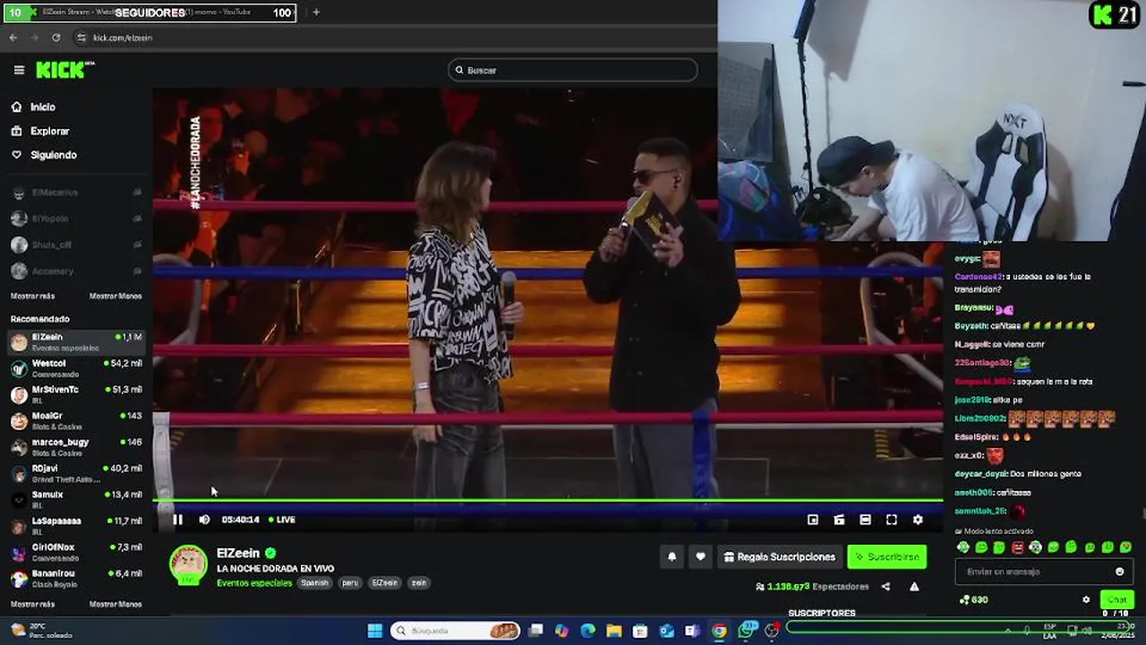Open Explorar in the sidebar
This screenshot has width=1146, height=645.
[40, 131]
